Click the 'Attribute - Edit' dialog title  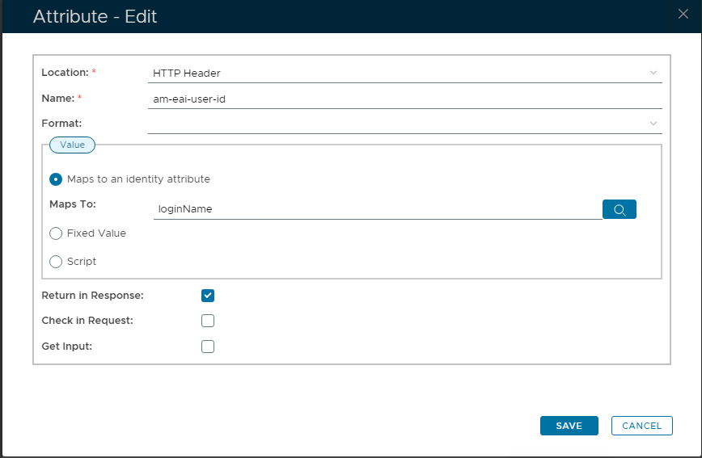(95, 16)
